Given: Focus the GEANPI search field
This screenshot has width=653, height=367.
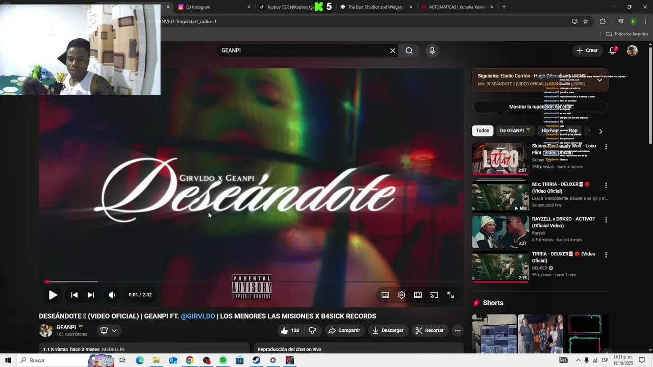Looking at the screenshot, I should [304, 50].
